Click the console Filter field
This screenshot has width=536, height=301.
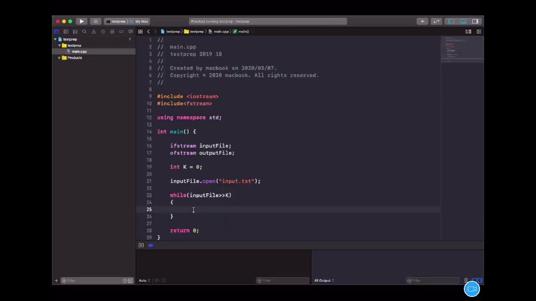point(433,281)
